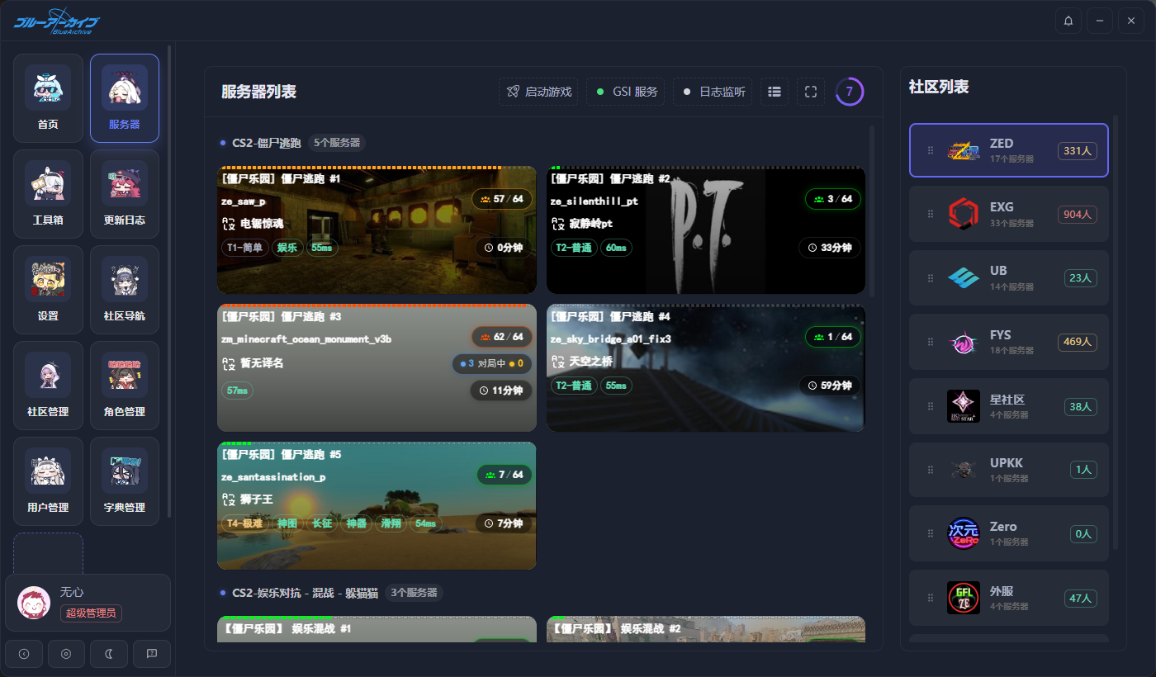Select the Zero community logo
This screenshot has width=1156, height=677.
(964, 533)
